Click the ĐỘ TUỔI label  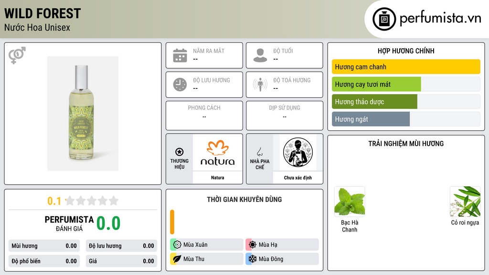283,51
